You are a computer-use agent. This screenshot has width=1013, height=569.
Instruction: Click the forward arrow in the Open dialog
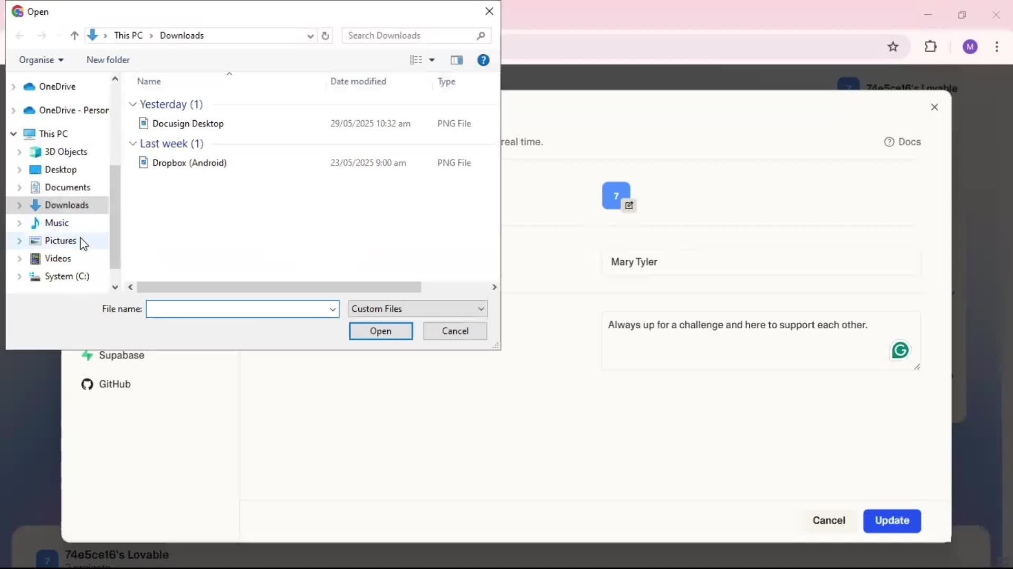[42, 35]
